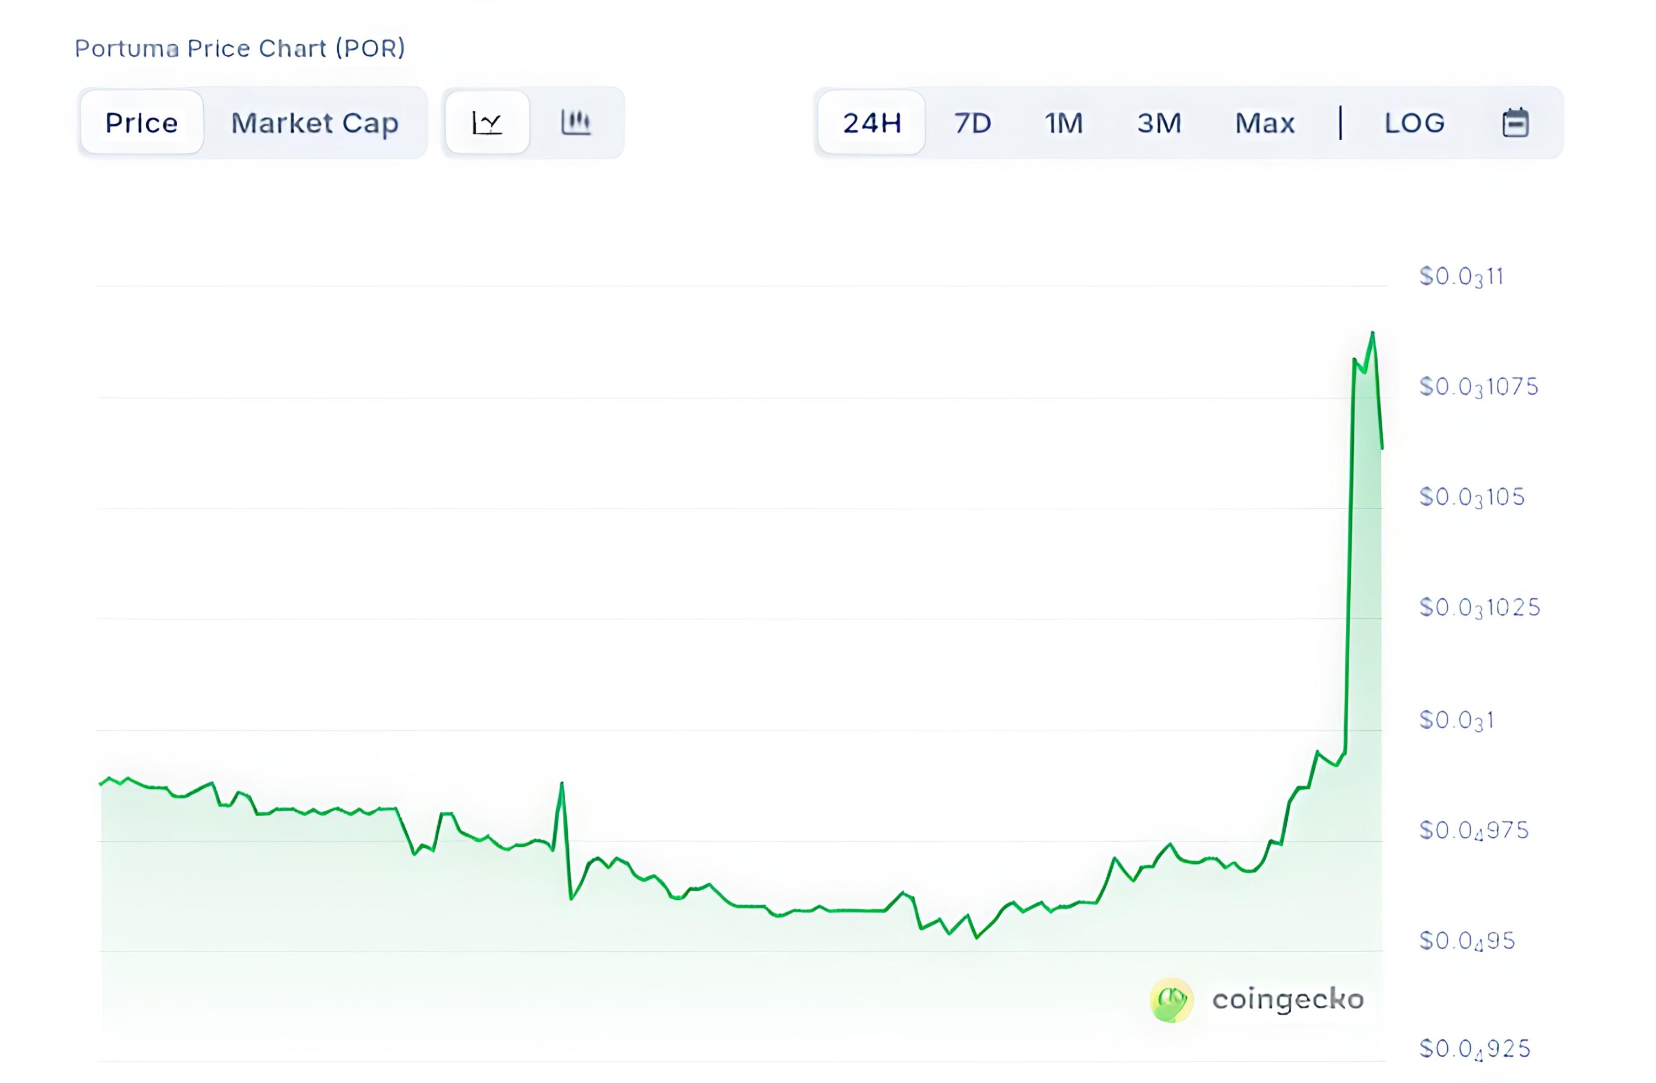Switch to the candlestick chart icon
The width and height of the screenshot is (1656, 1083).
576,123
